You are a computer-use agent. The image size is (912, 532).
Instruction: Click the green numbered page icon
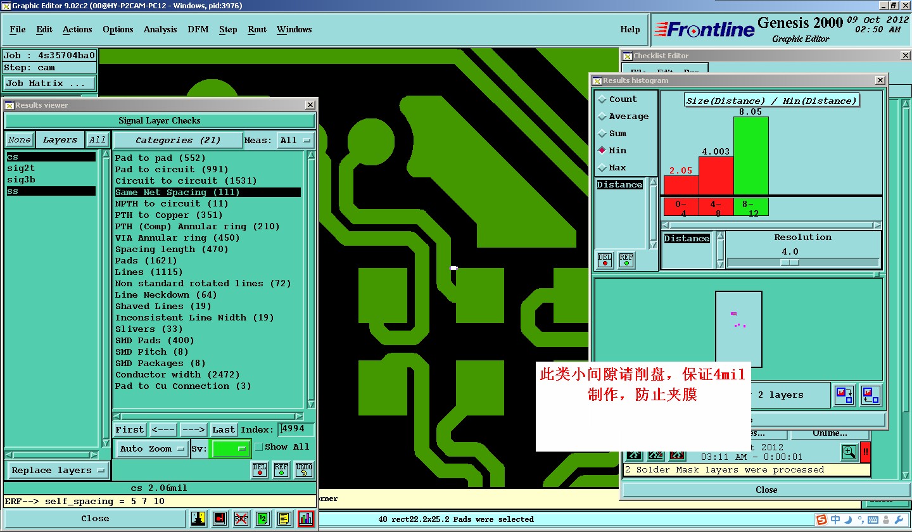(263, 519)
